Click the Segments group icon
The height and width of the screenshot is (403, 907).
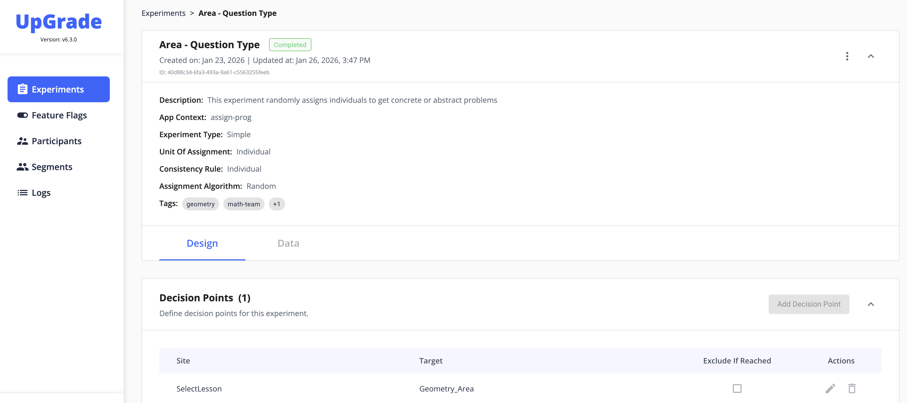coord(23,167)
